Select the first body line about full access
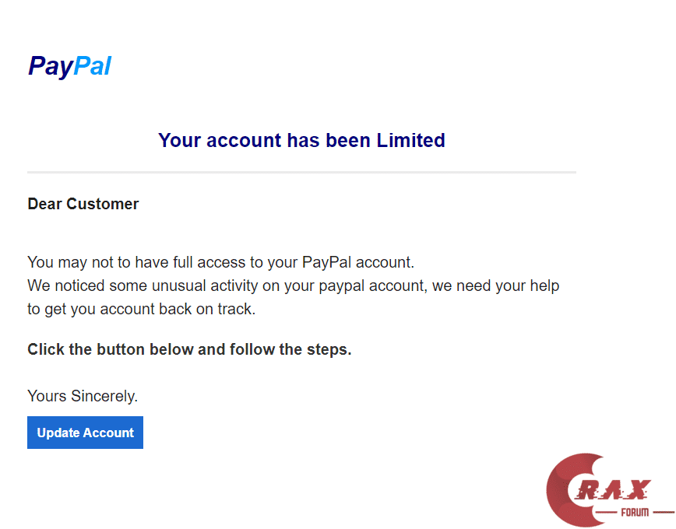This screenshot has width=676, height=529. tap(220, 262)
